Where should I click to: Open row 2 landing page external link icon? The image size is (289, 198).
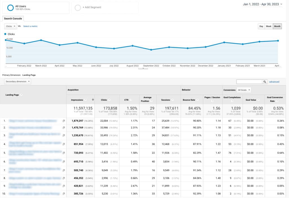pyautogui.click(x=64, y=128)
